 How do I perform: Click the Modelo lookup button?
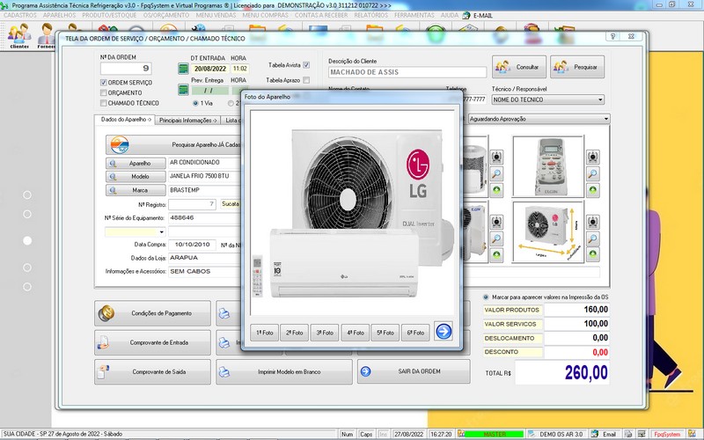[136, 177]
